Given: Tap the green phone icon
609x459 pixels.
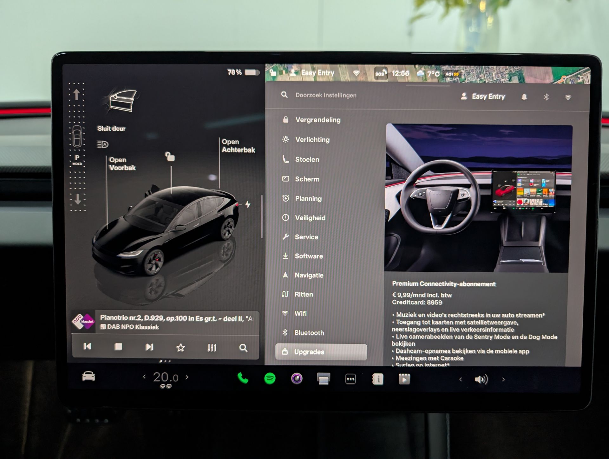Looking at the screenshot, I should 243,378.
